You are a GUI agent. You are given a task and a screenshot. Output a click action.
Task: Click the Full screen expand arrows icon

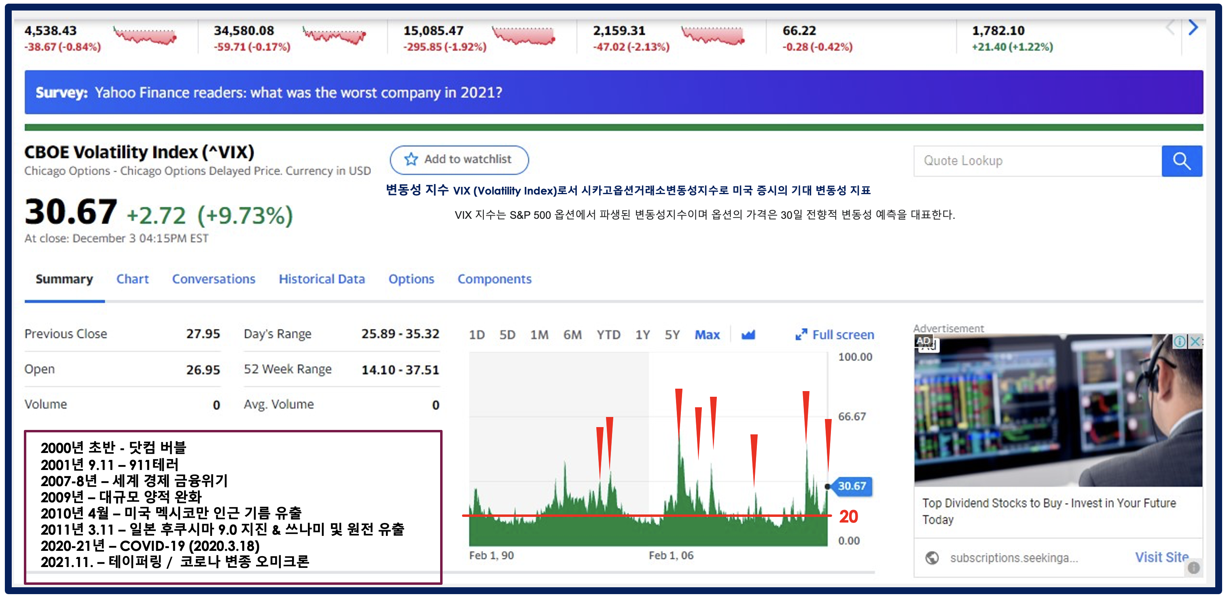801,335
